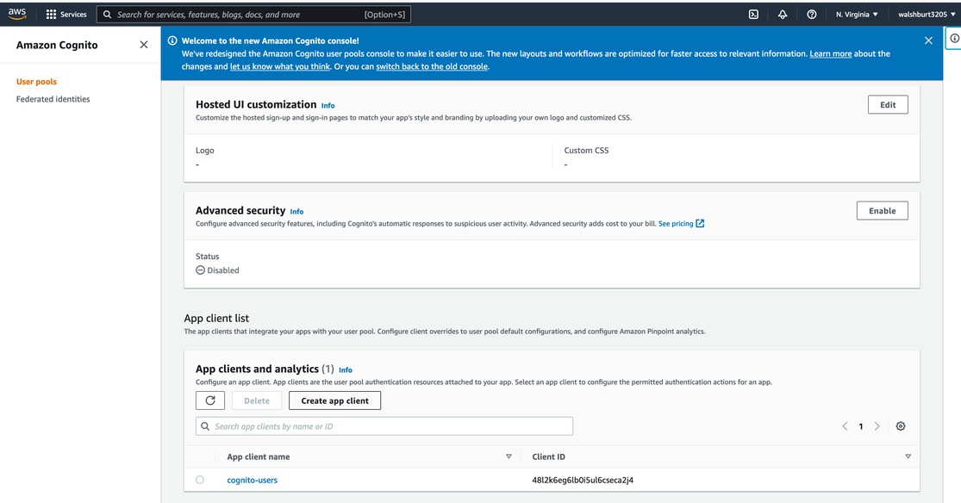Sort by Client ID column
961x503 pixels.
(x=908, y=456)
